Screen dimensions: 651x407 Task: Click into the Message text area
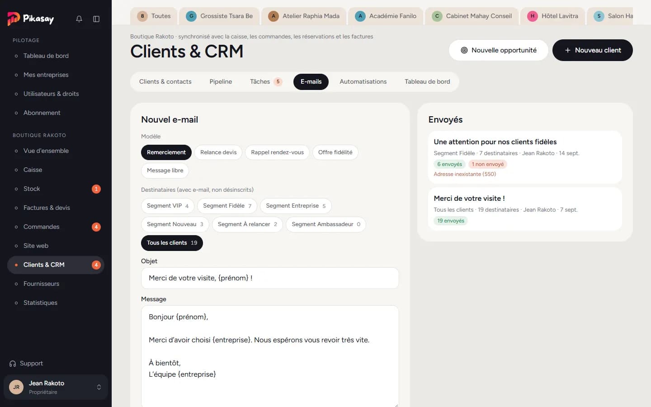tap(270, 356)
